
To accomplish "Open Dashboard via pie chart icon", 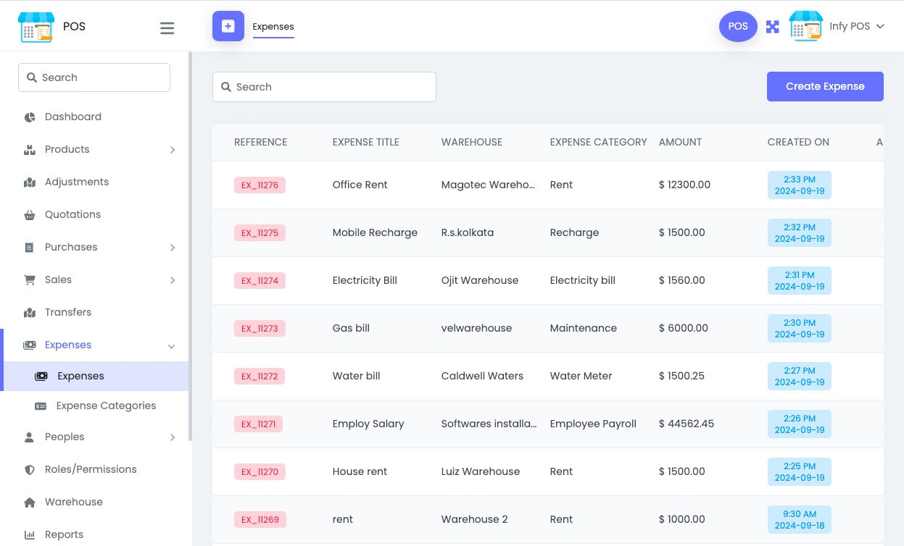I will (30, 117).
